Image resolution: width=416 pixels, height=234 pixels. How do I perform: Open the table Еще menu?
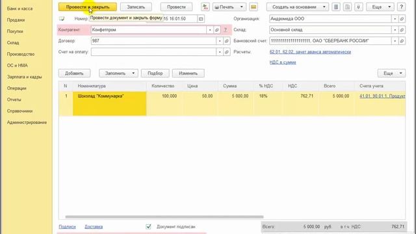pos(391,73)
